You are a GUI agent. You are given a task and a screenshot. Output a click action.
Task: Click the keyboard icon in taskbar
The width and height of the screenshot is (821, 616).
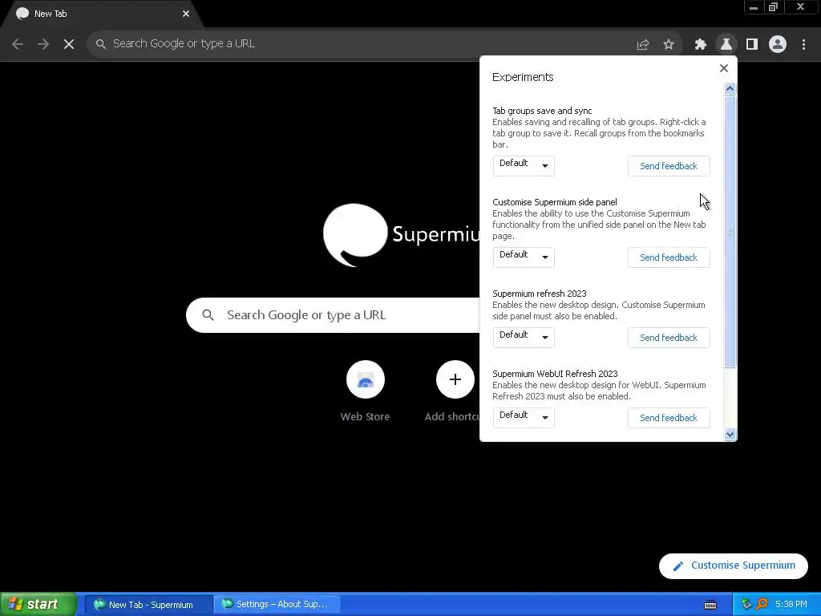[x=710, y=605]
